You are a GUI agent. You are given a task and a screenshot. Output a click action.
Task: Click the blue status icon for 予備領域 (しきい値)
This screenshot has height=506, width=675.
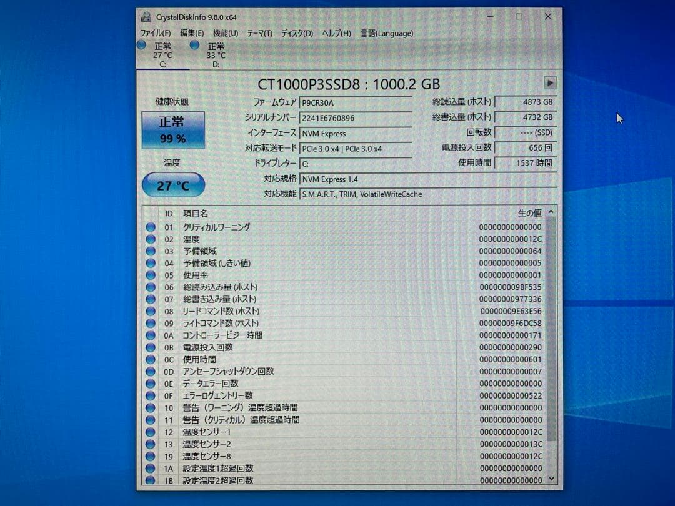(151, 263)
